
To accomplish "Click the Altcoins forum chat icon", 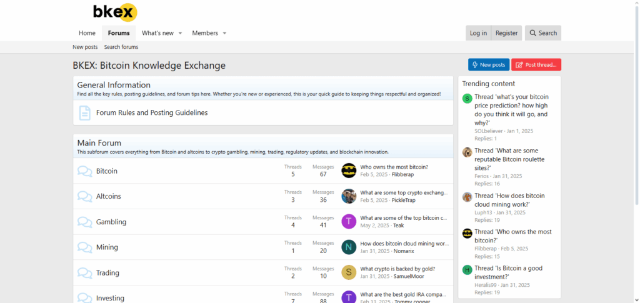I will (84, 197).
